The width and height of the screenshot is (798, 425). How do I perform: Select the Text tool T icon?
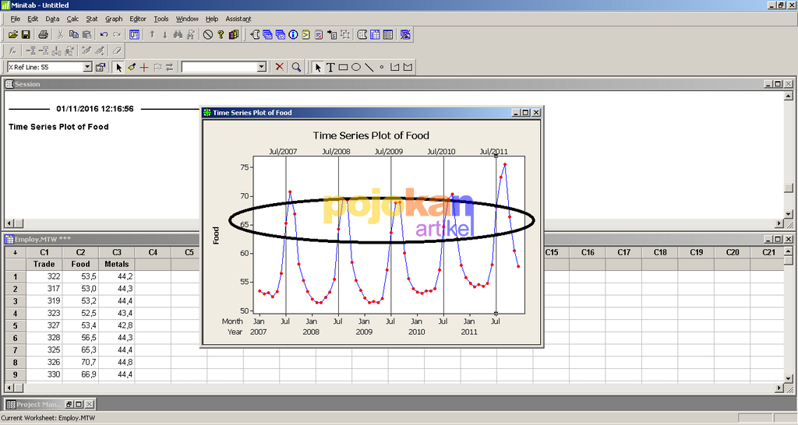(330, 68)
